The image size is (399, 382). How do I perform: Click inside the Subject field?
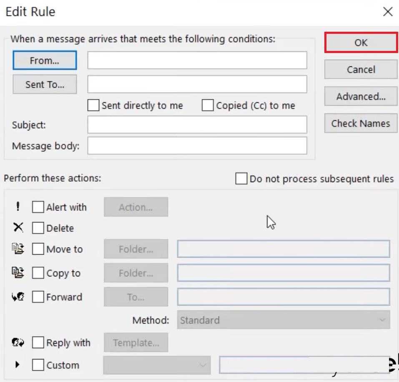tap(197, 124)
